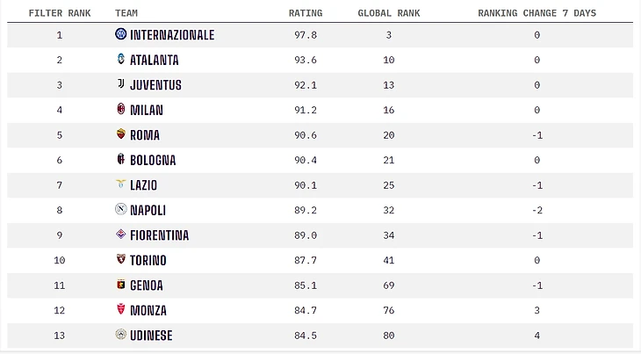The image size is (641, 354).
Task: Click the Genoa club crest icon
Action: tap(121, 285)
